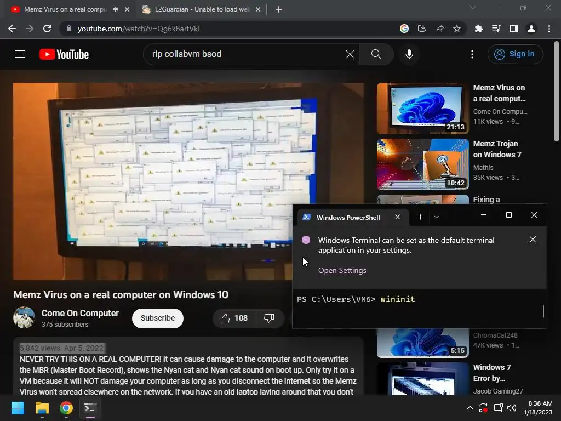Toggle Chrome side panel
Screen dimensions: 561x421
pos(514,29)
